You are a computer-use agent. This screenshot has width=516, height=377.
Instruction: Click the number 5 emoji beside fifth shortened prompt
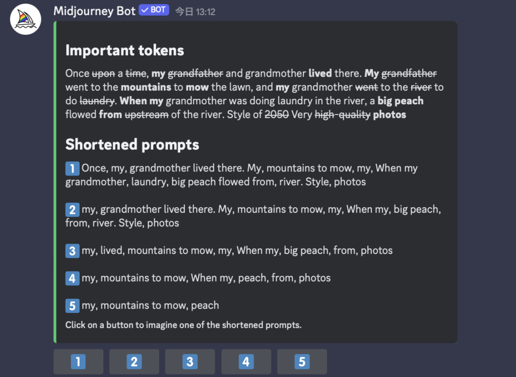point(73,305)
